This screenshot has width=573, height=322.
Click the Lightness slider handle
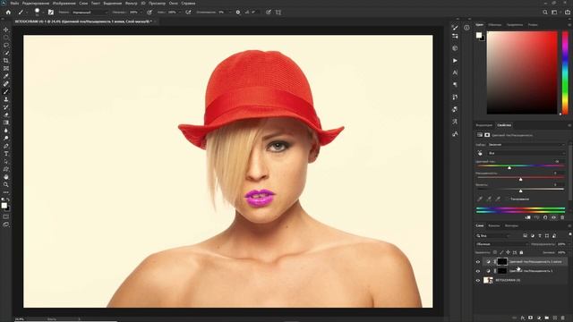click(521, 191)
